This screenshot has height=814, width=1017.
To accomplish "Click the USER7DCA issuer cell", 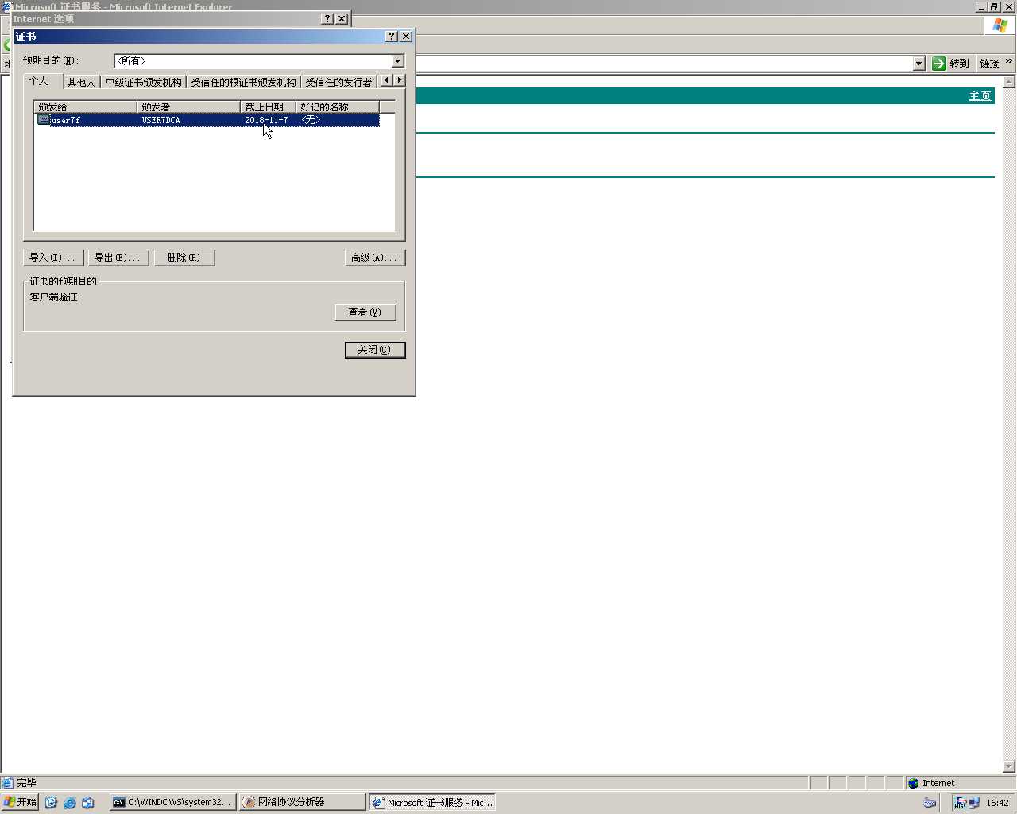I will click(161, 120).
